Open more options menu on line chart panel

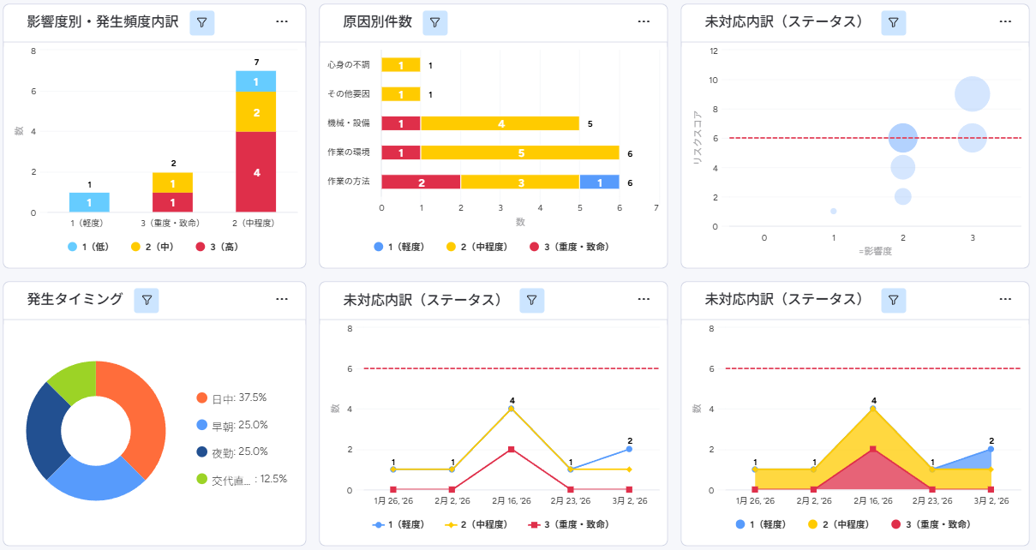pyautogui.click(x=644, y=299)
